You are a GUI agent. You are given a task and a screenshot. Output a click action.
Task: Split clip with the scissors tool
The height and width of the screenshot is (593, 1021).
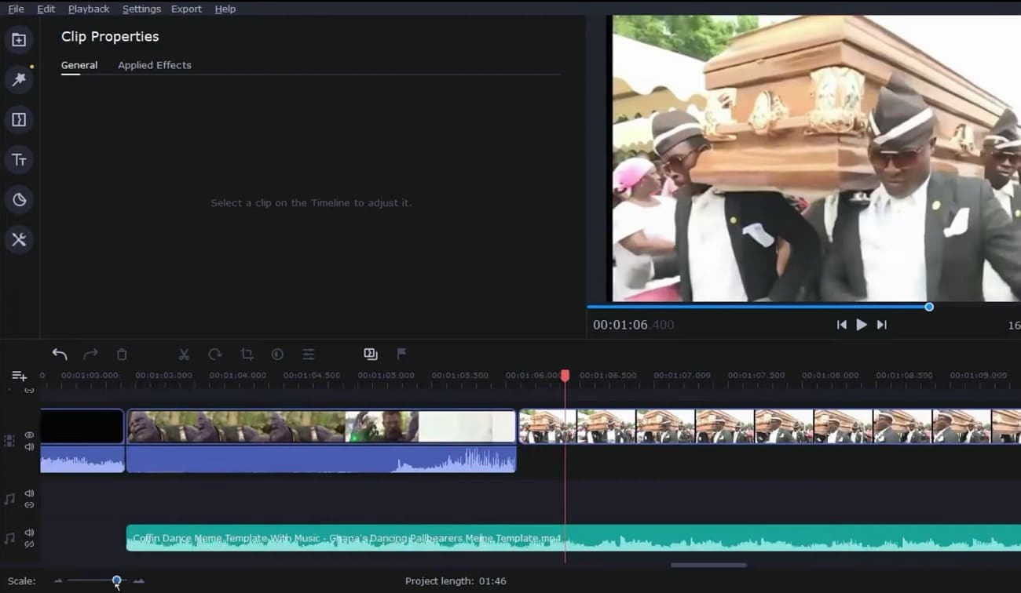184,355
